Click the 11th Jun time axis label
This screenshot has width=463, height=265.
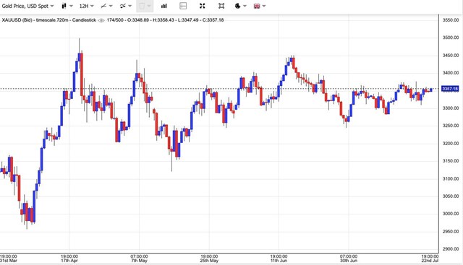[279, 259]
